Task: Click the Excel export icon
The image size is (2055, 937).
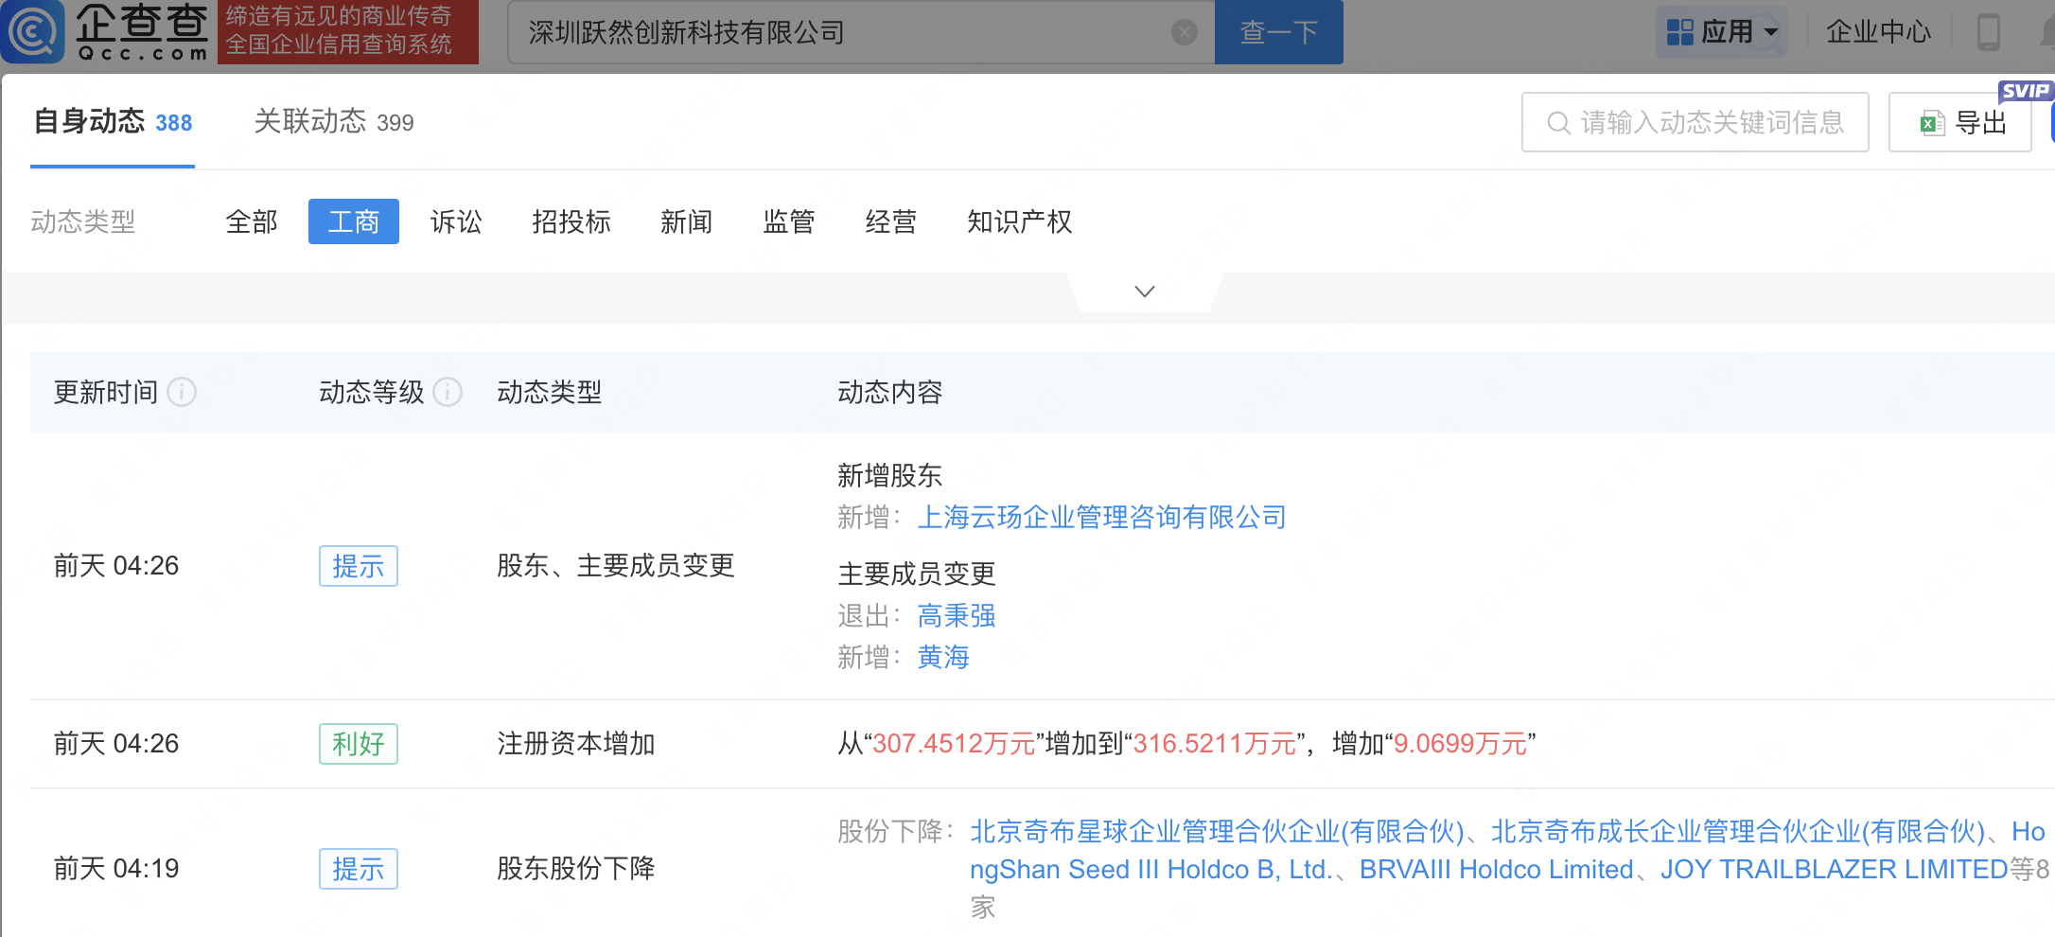Action: pos(1931,123)
